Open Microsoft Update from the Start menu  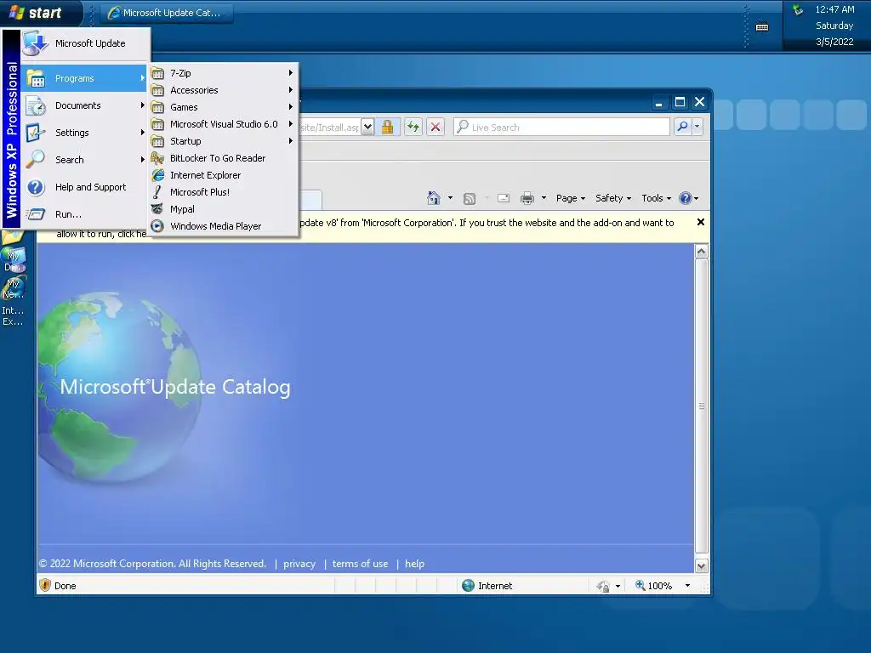tap(86, 43)
